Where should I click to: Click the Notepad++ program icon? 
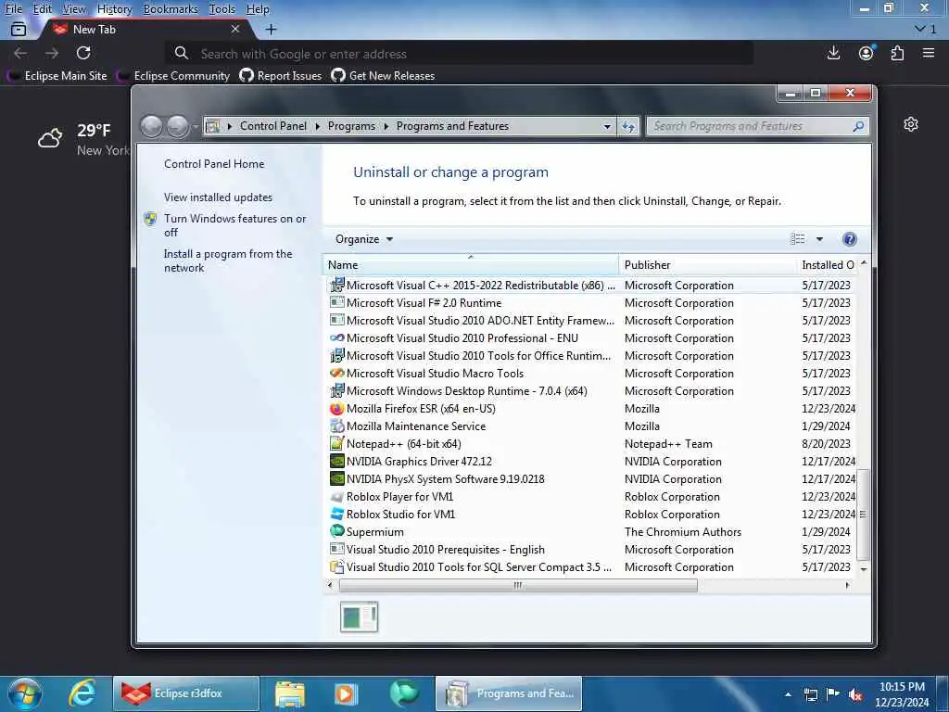(336, 444)
